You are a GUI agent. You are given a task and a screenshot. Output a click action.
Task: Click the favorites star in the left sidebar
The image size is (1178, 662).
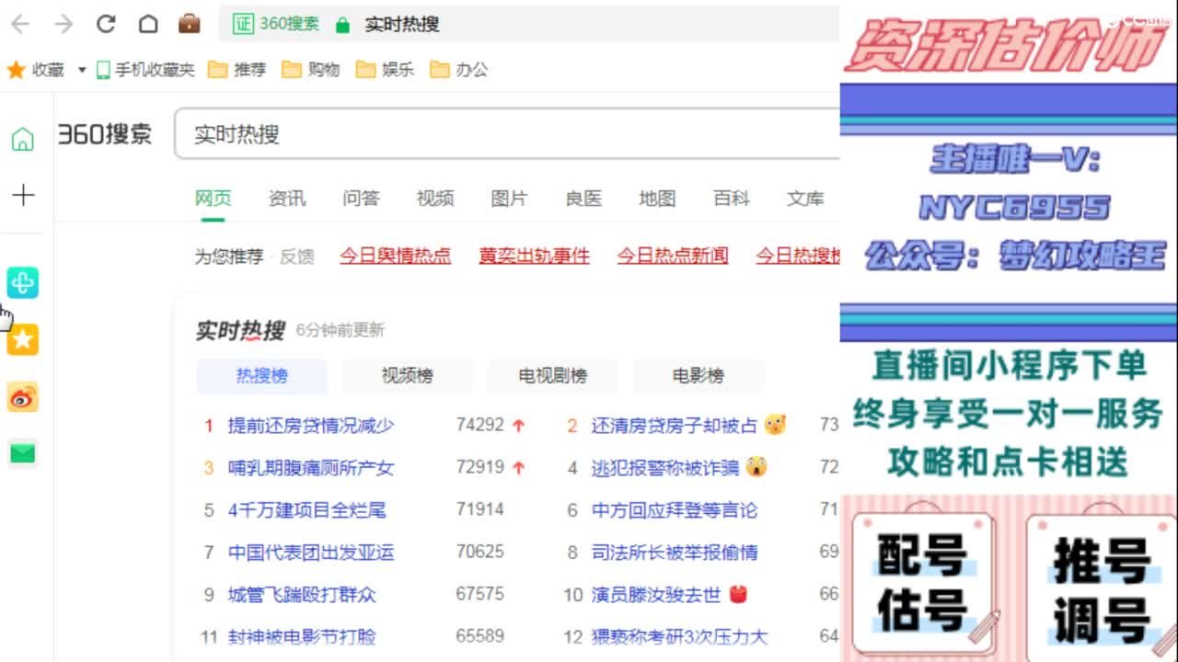[22, 339]
